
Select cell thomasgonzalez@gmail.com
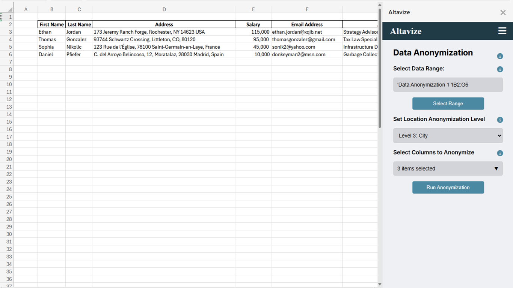pos(307,39)
